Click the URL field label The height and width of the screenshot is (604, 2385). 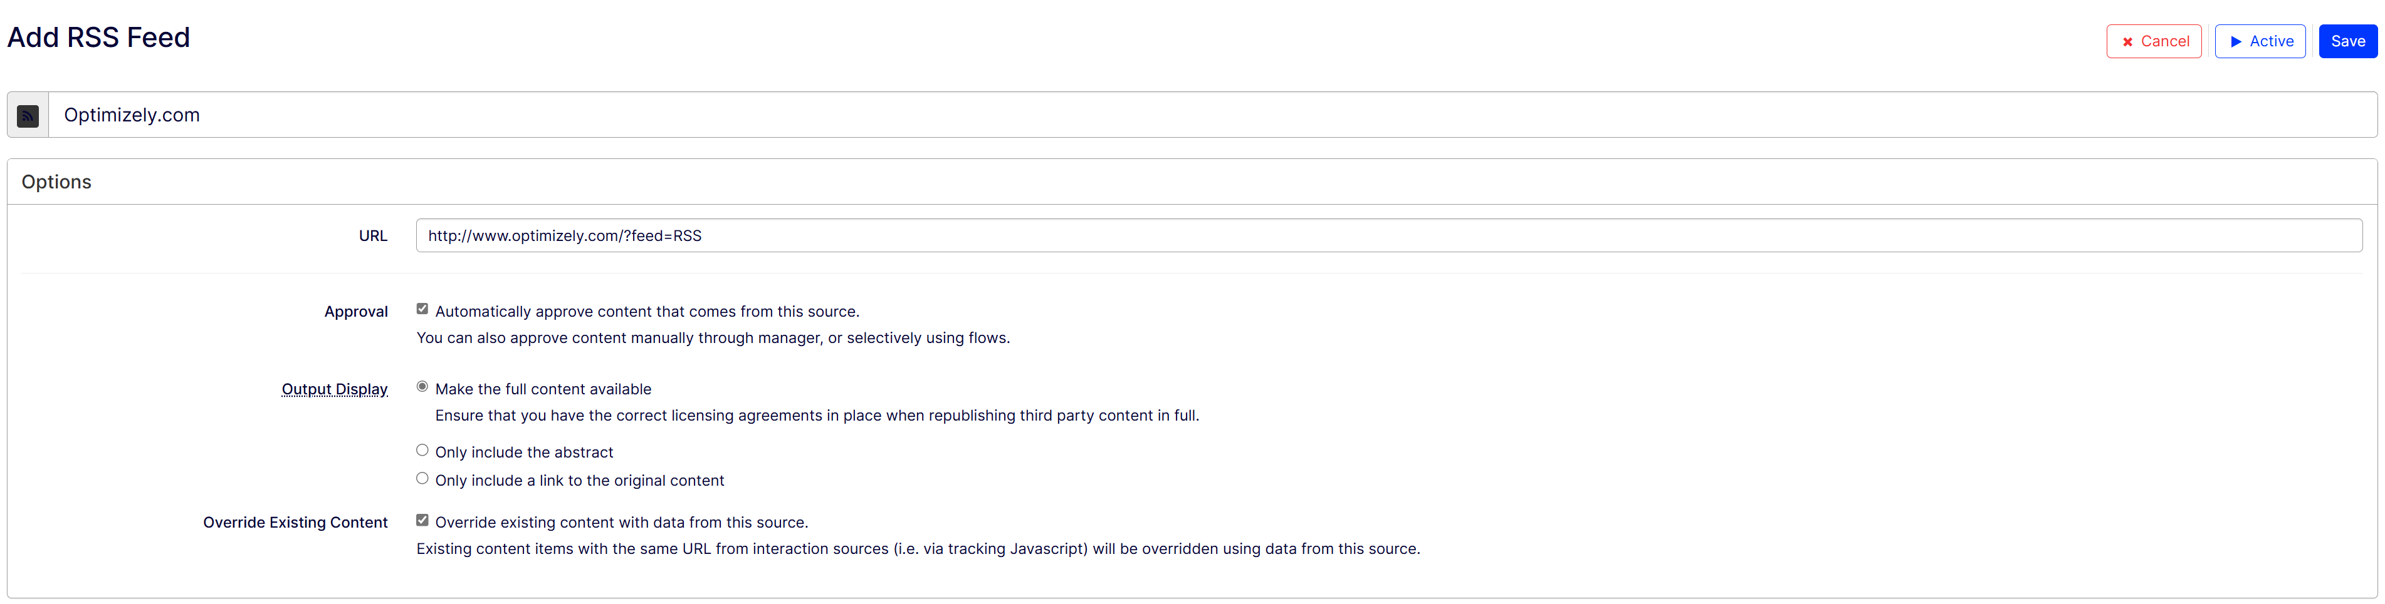point(373,236)
